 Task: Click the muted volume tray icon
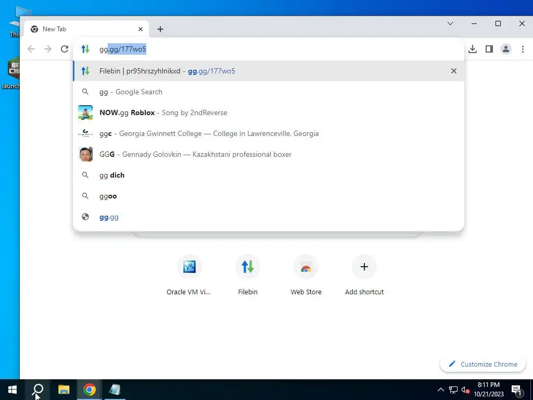tap(465, 390)
